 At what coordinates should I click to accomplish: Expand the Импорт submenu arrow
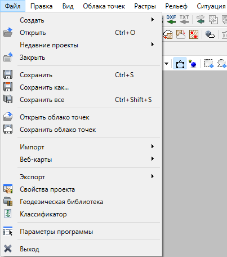point(153,147)
